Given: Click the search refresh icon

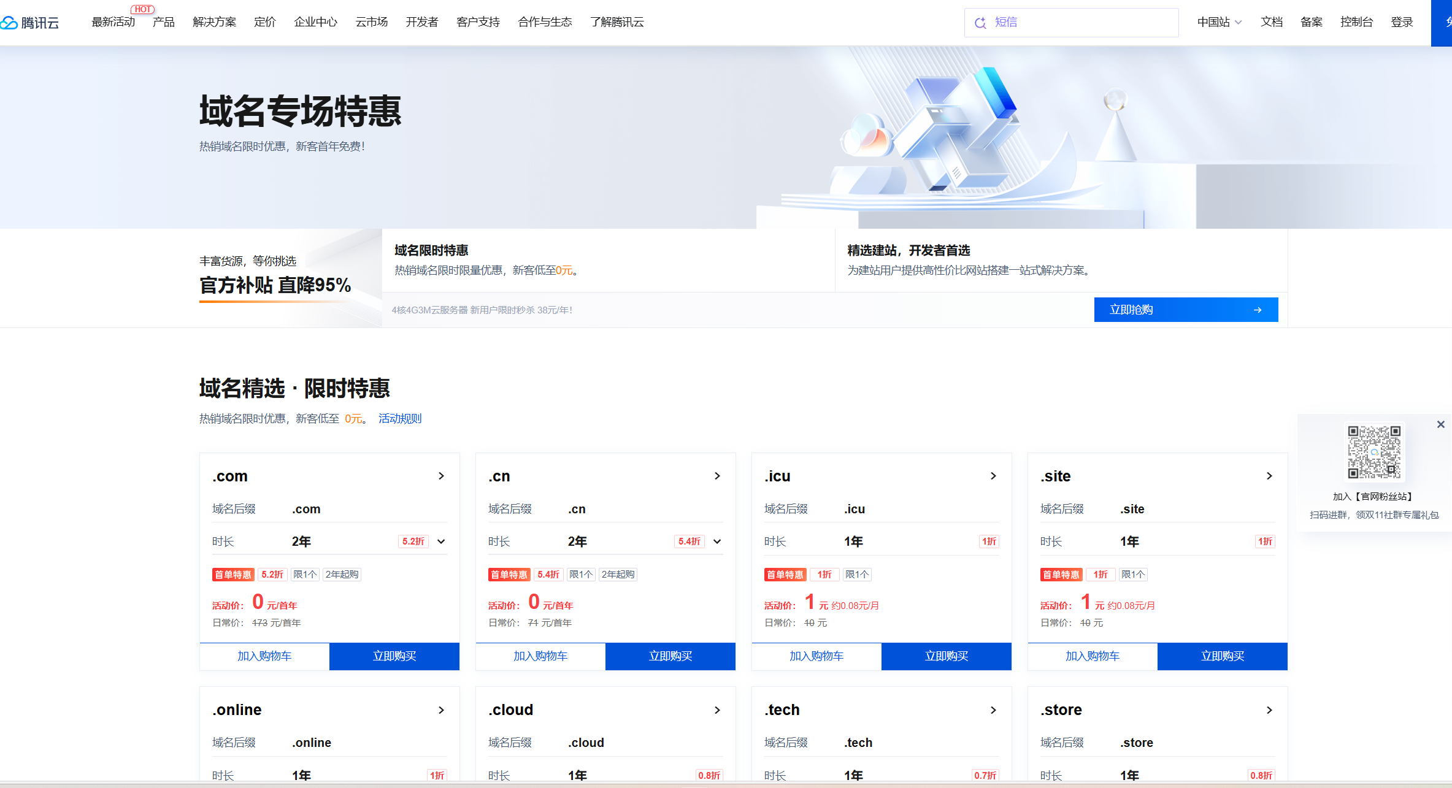Looking at the screenshot, I should click(980, 23).
